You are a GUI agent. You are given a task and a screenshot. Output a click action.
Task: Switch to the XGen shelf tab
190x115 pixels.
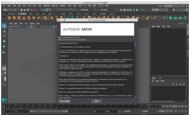click(x=78, y=14)
